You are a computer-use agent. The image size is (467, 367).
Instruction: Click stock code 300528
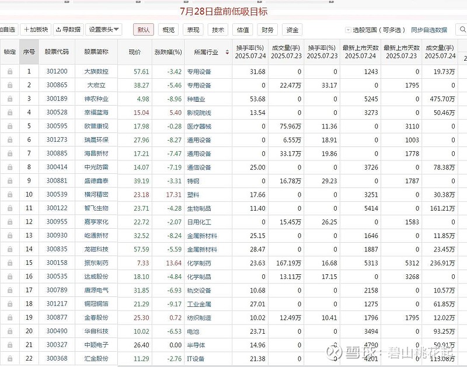coord(57,113)
